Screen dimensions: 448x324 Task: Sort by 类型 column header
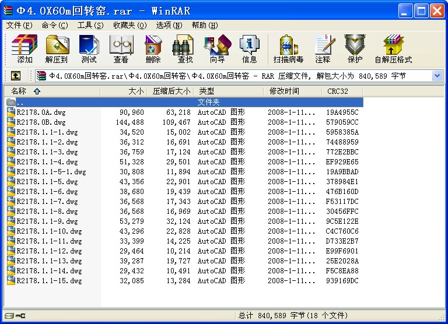tap(229, 91)
